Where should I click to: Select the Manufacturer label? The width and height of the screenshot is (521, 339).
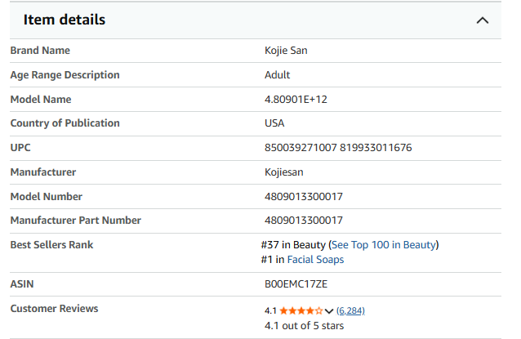42,172
